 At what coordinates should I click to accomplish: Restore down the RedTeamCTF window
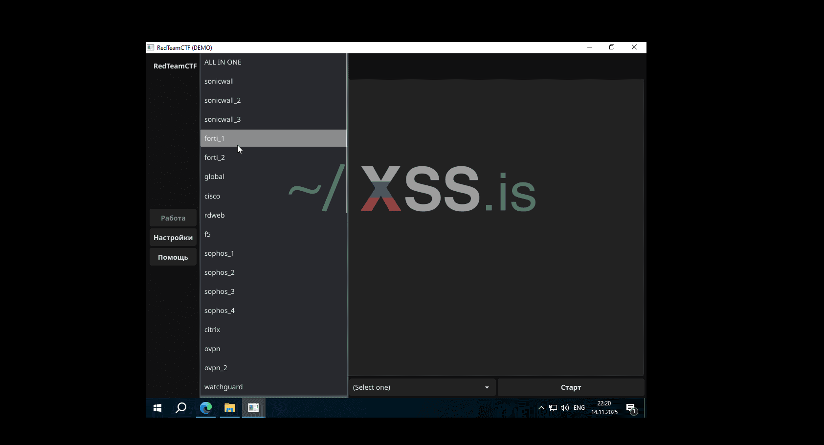(x=612, y=47)
